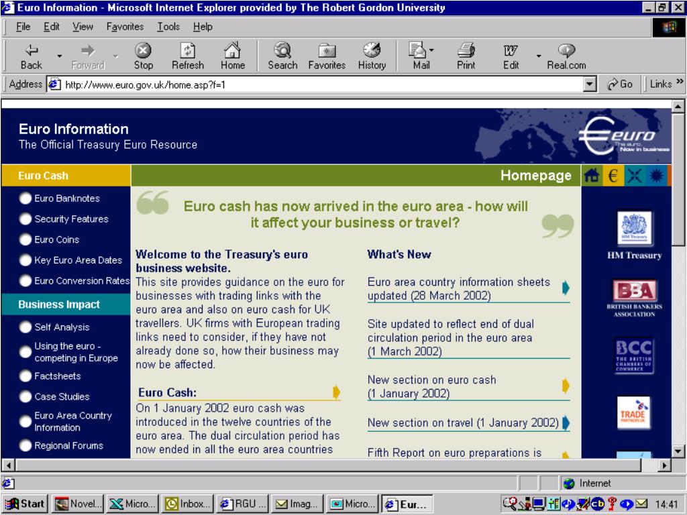This screenshot has height=515, width=687.
Task: Click arrow beside country information sheets item
Action: (566, 288)
